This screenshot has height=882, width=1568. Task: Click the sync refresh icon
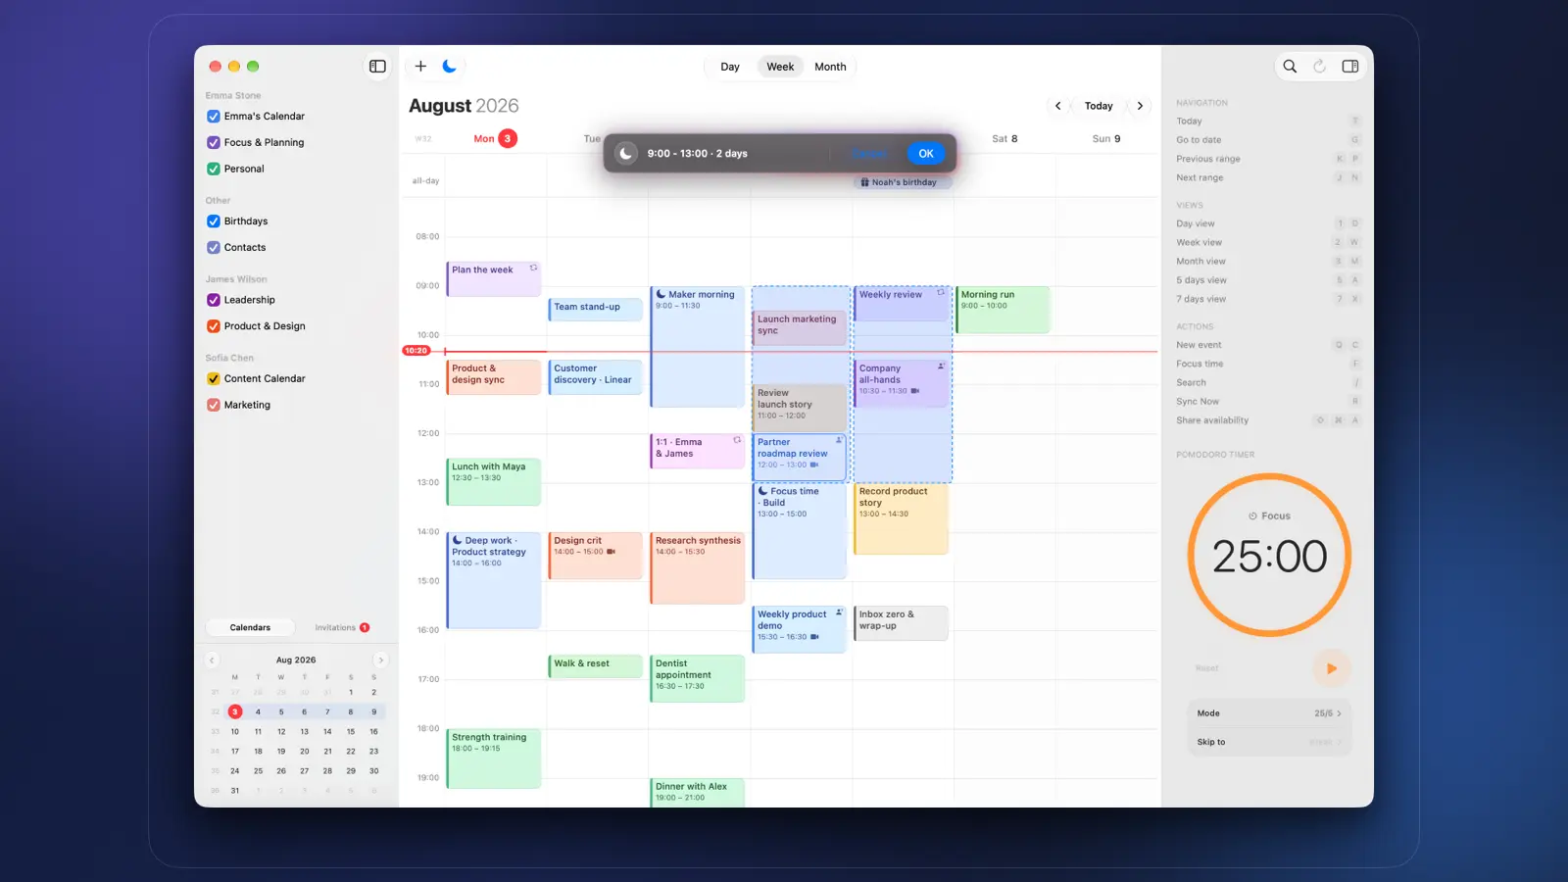pos(1320,67)
